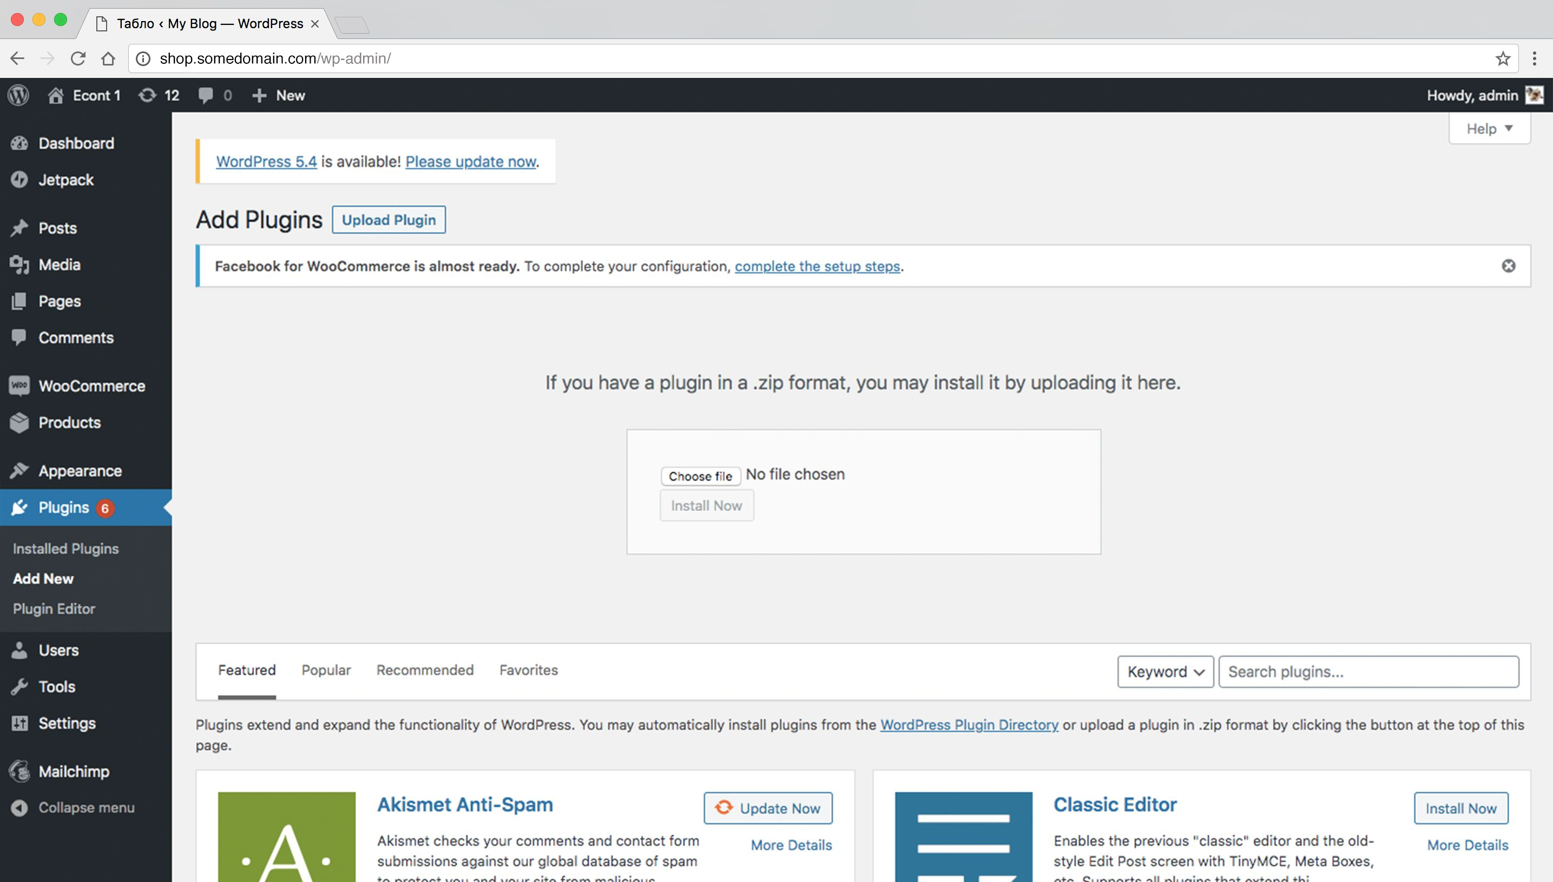
Task: Open the comments bubble in admin bar
Action: click(x=206, y=95)
